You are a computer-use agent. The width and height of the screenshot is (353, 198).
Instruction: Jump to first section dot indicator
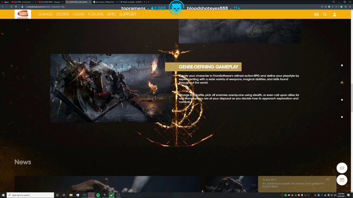[342, 65]
